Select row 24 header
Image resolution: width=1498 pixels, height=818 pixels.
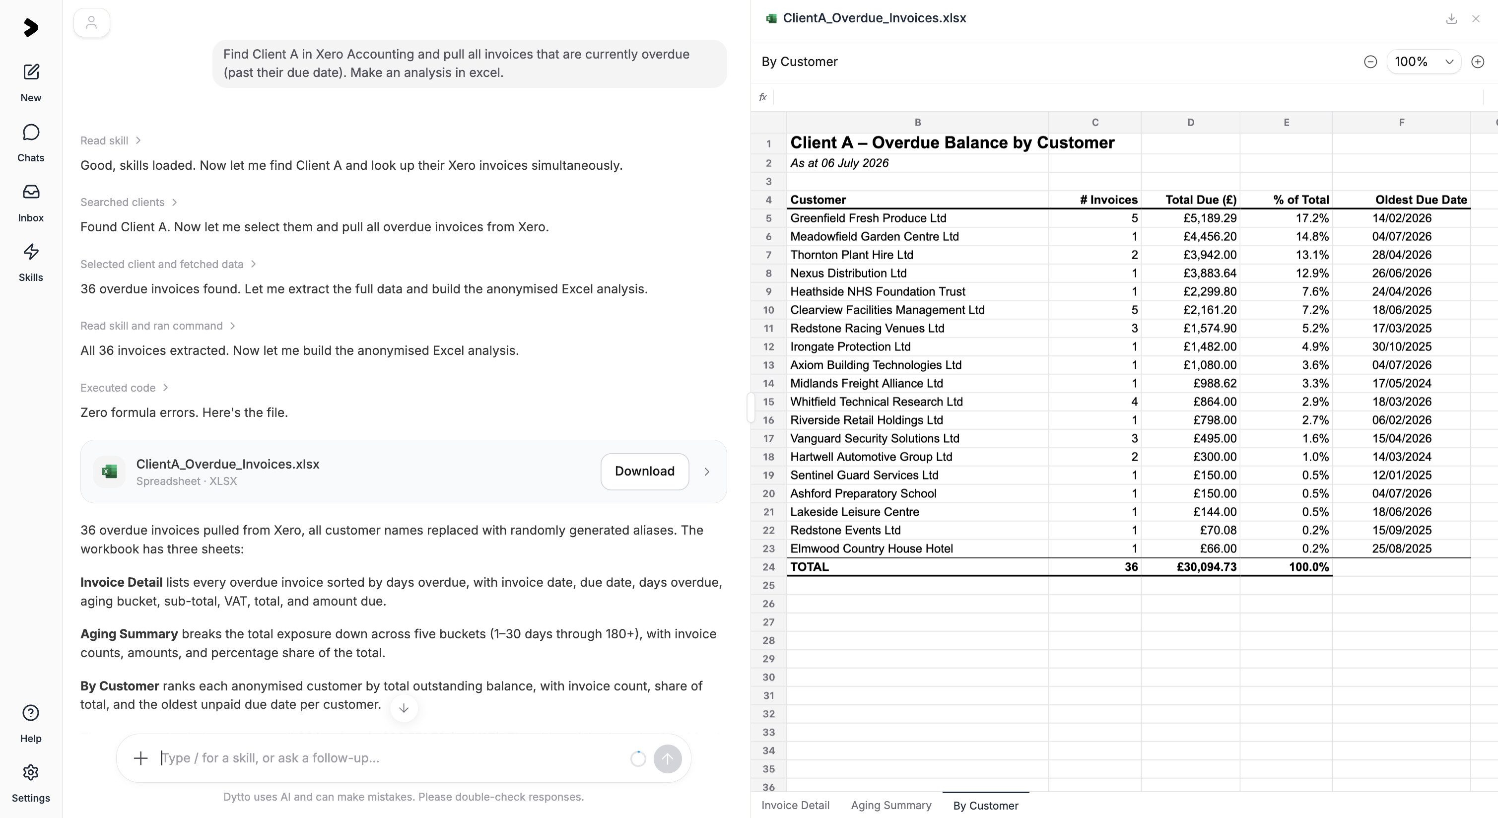pyautogui.click(x=769, y=567)
